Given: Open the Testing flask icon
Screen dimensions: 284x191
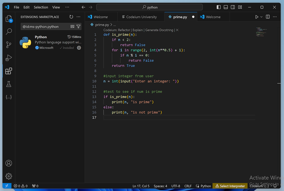Looking at the screenshot, I should [x=9, y=84].
